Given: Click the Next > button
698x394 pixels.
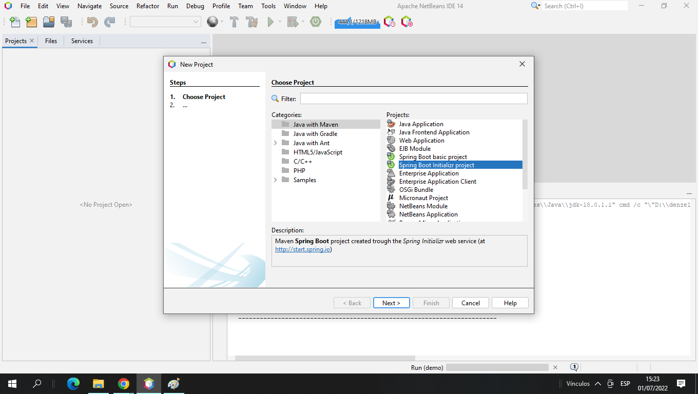Looking at the screenshot, I should coord(391,303).
